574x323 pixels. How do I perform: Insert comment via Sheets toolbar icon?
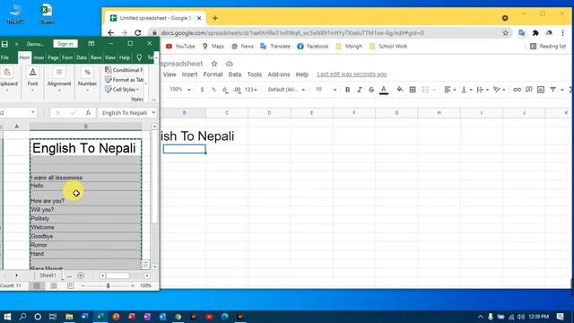tap(528, 90)
